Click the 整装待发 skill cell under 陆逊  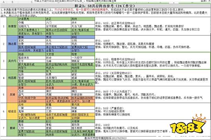tap(31, 58)
